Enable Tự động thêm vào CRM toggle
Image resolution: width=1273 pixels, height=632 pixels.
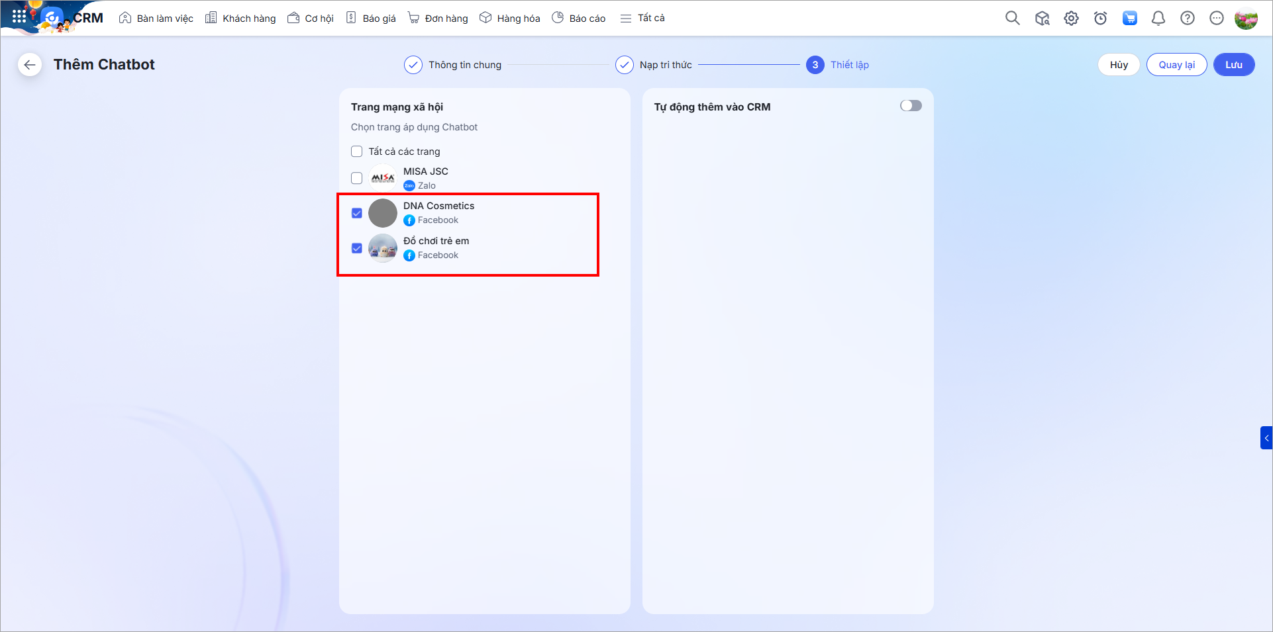click(x=911, y=106)
